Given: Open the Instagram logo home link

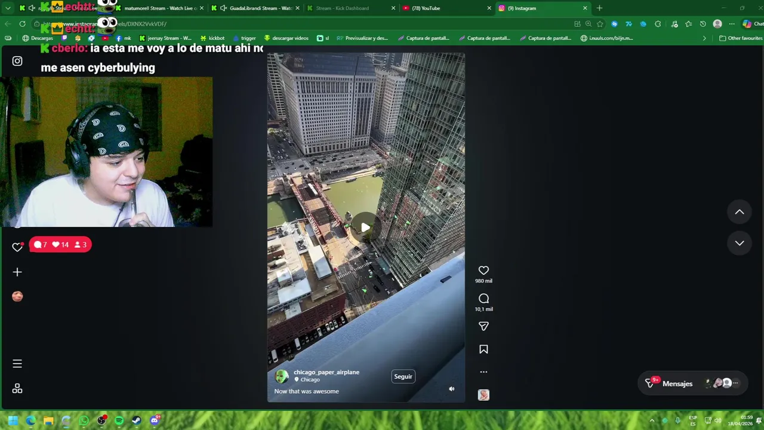Looking at the screenshot, I should tap(17, 61).
